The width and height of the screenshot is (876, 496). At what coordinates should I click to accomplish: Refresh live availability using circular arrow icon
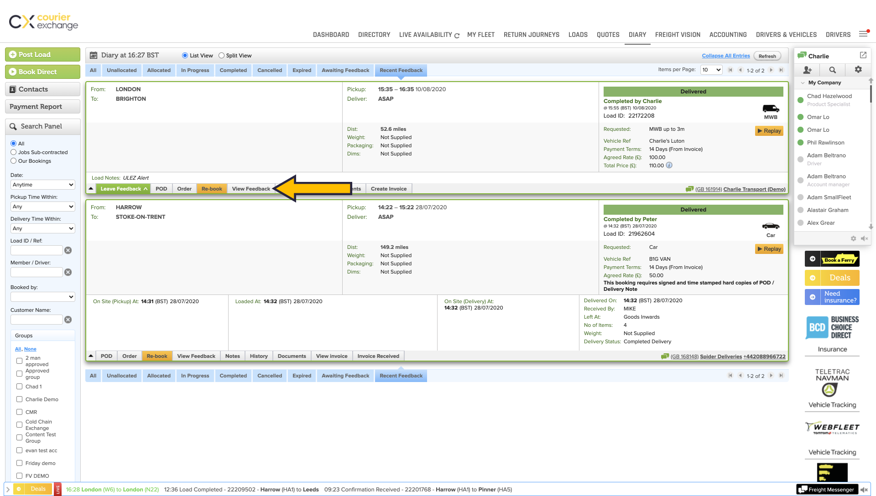pyautogui.click(x=457, y=36)
